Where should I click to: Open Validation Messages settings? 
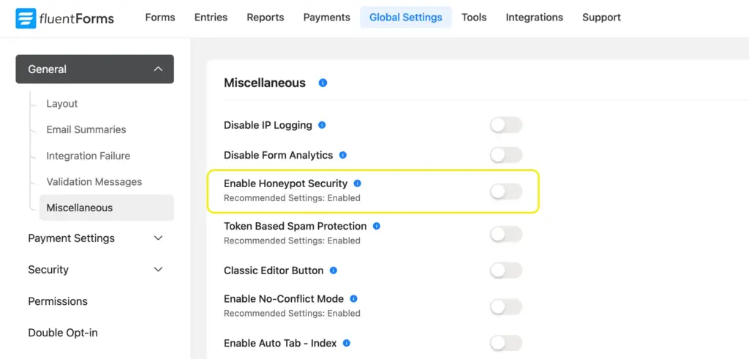click(x=94, y=181)
